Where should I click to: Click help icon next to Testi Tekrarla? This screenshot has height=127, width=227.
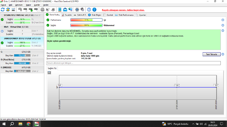click(x=223, y=54)
